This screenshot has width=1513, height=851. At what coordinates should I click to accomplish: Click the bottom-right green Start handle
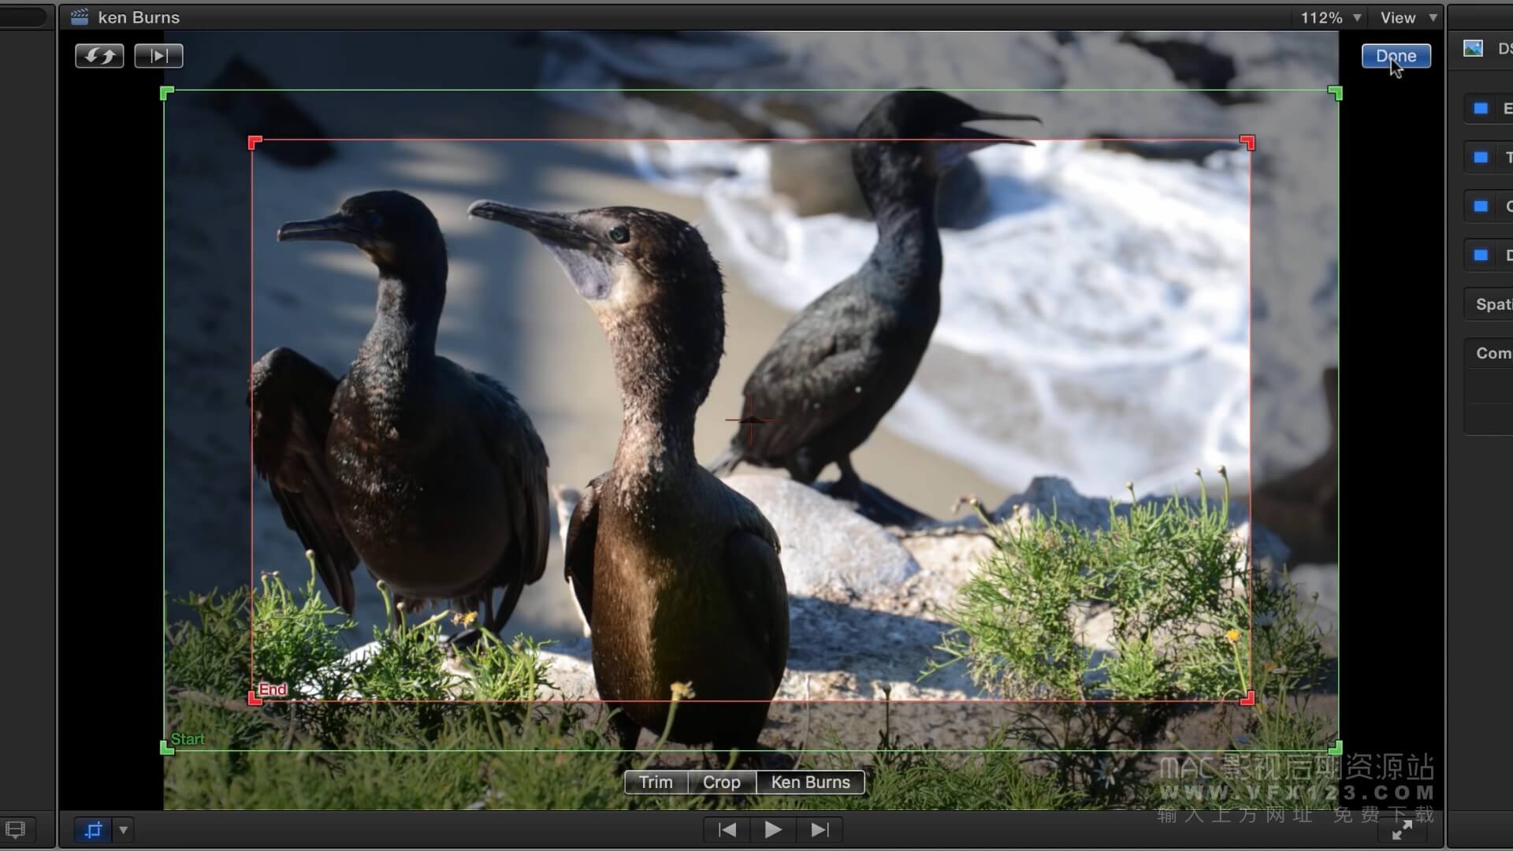pyautogui.click(x=1335, y=748)
